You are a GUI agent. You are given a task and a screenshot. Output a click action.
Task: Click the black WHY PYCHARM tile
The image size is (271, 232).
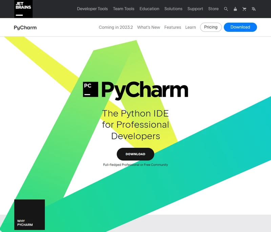(29, 215)
